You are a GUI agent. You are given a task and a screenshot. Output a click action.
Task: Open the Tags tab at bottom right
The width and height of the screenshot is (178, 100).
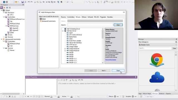pyautogui.click(x=140, y=94)
